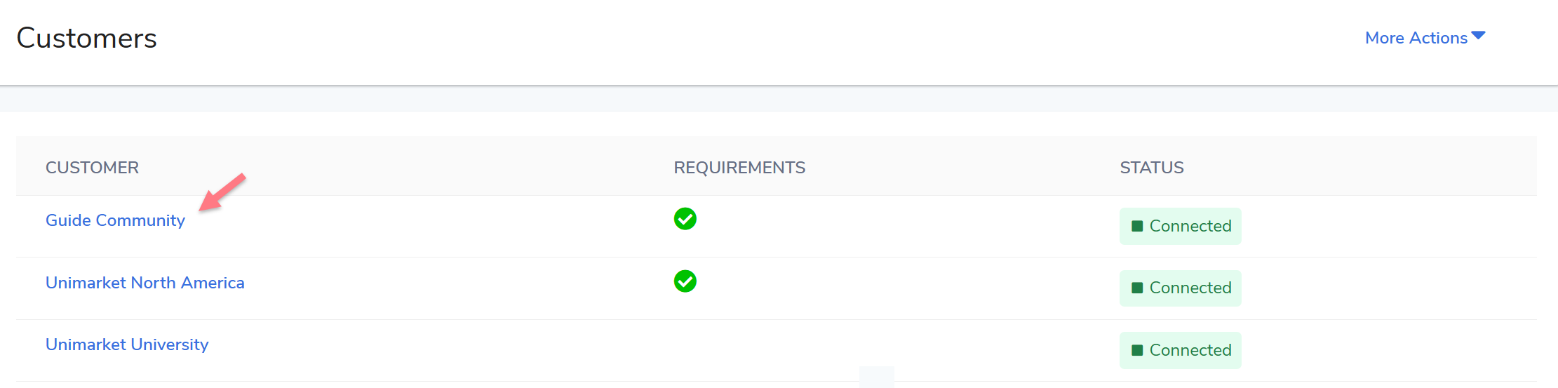Open the Unimarket North America link
Image resolution: width=1558 pixels, height=388 pixels.
pos(145,283)
